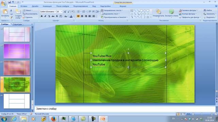The image size is (218, 122).
Task: Switch to Структура outline pane tab
Action: [x=17, y=24]
